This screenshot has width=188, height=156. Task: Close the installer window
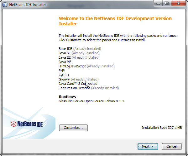(178, 3)
